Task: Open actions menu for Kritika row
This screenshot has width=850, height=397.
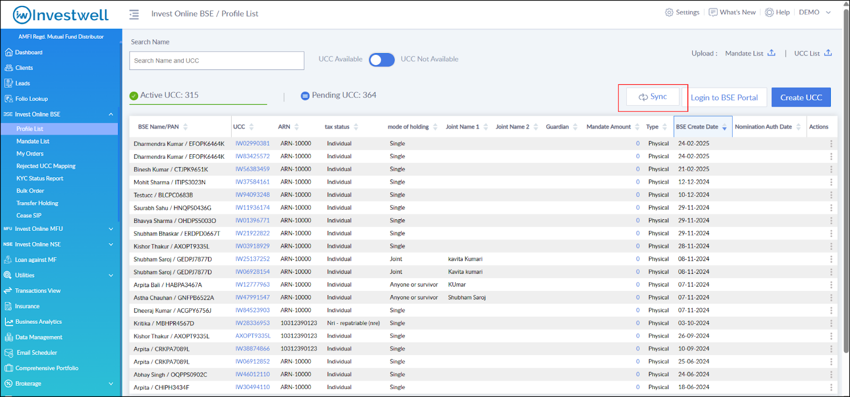Action: coord(831,323)
